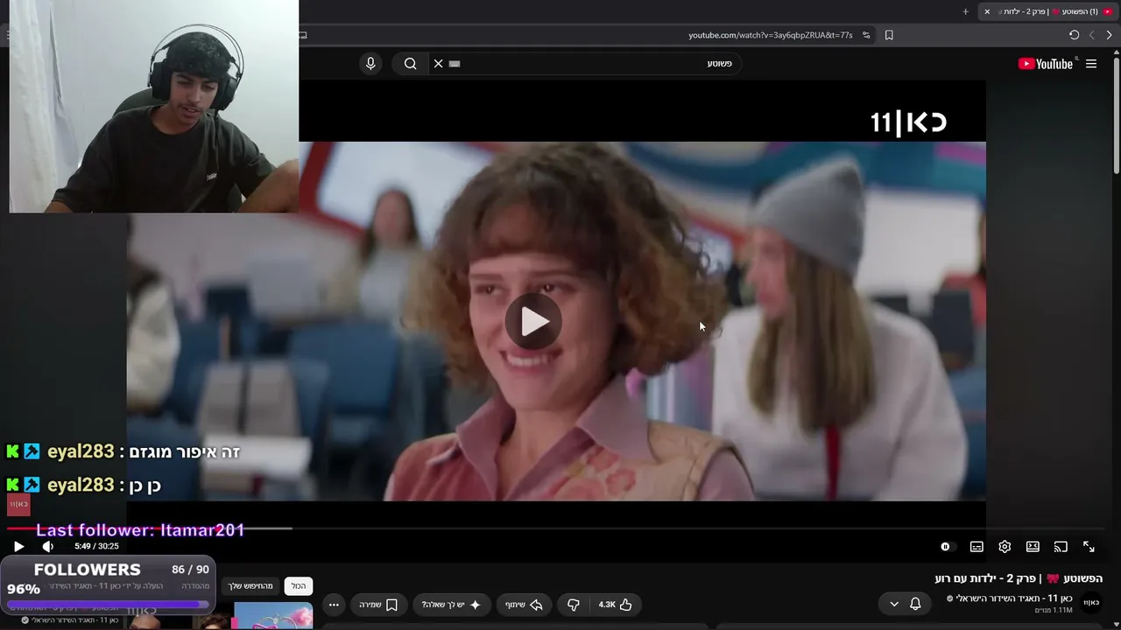Select the YouTube video browser tab

click(x=1048, y=11)
